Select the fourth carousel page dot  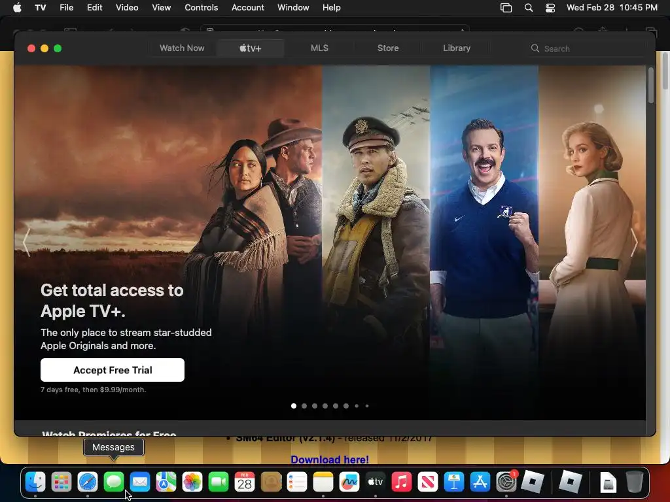click(325, 406)
